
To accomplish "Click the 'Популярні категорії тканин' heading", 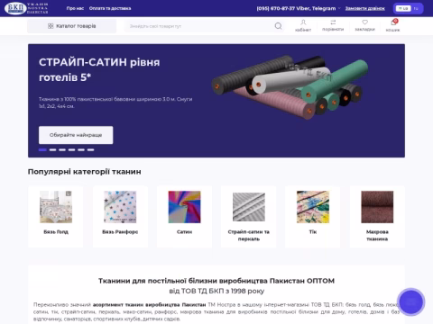I will [85, 172].
